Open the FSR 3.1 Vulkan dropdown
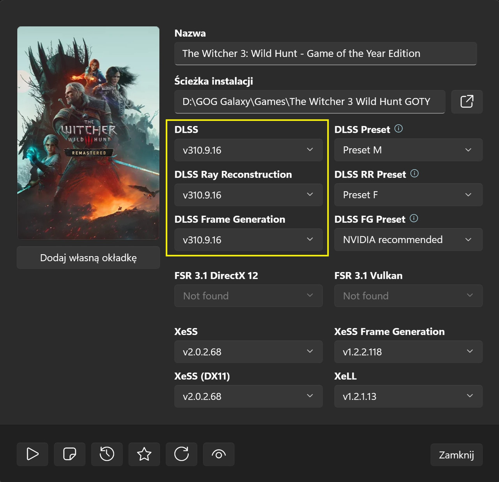Image resolution: width=499 pixels, height=482 pixels. pyautogui.click(x=408, y=296)
